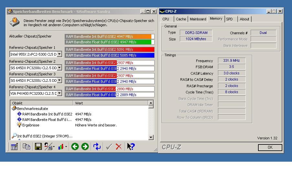Screen dimensions: 292x194
Task: Click 'Höhere Werte sind besser.' text
Action: tap(96, 125)
